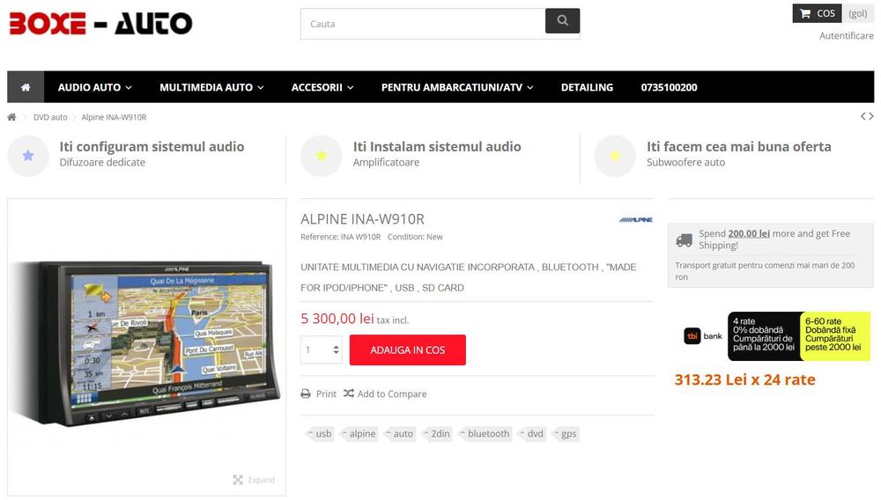Add product to compare
Image resolution: width=881 pixels, height=500 pixels.
(x=385, y=394)
